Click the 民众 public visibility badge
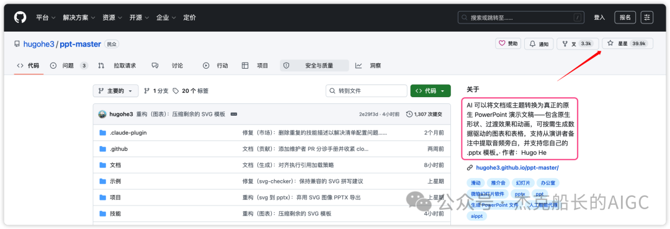670x229 pixels. (112, 44)
